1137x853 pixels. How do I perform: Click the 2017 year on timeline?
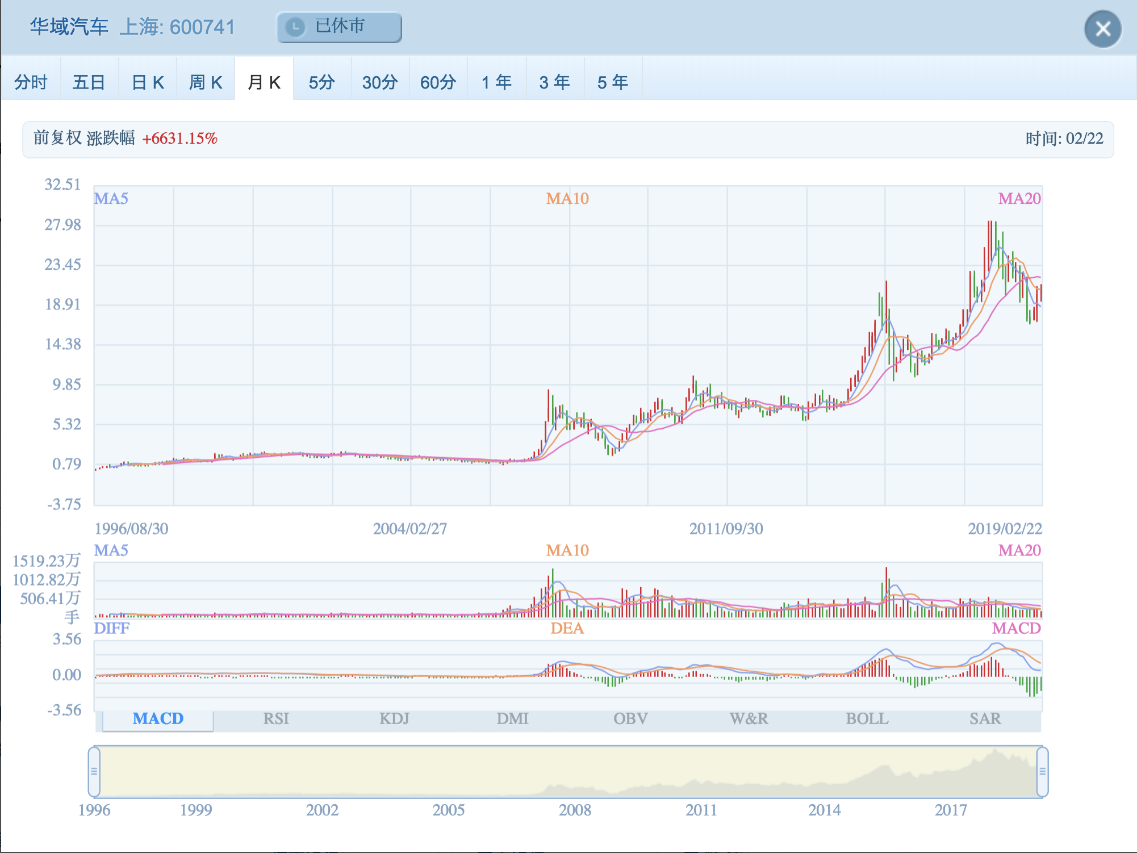tap(951, 810)
